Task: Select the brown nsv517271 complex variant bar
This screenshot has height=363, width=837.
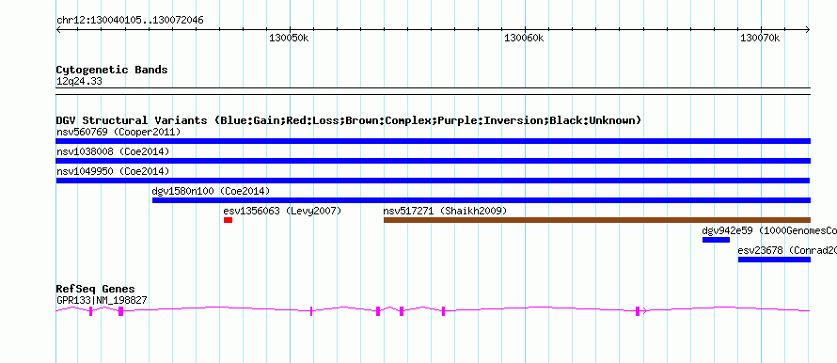Action: [x=597, y=220]
